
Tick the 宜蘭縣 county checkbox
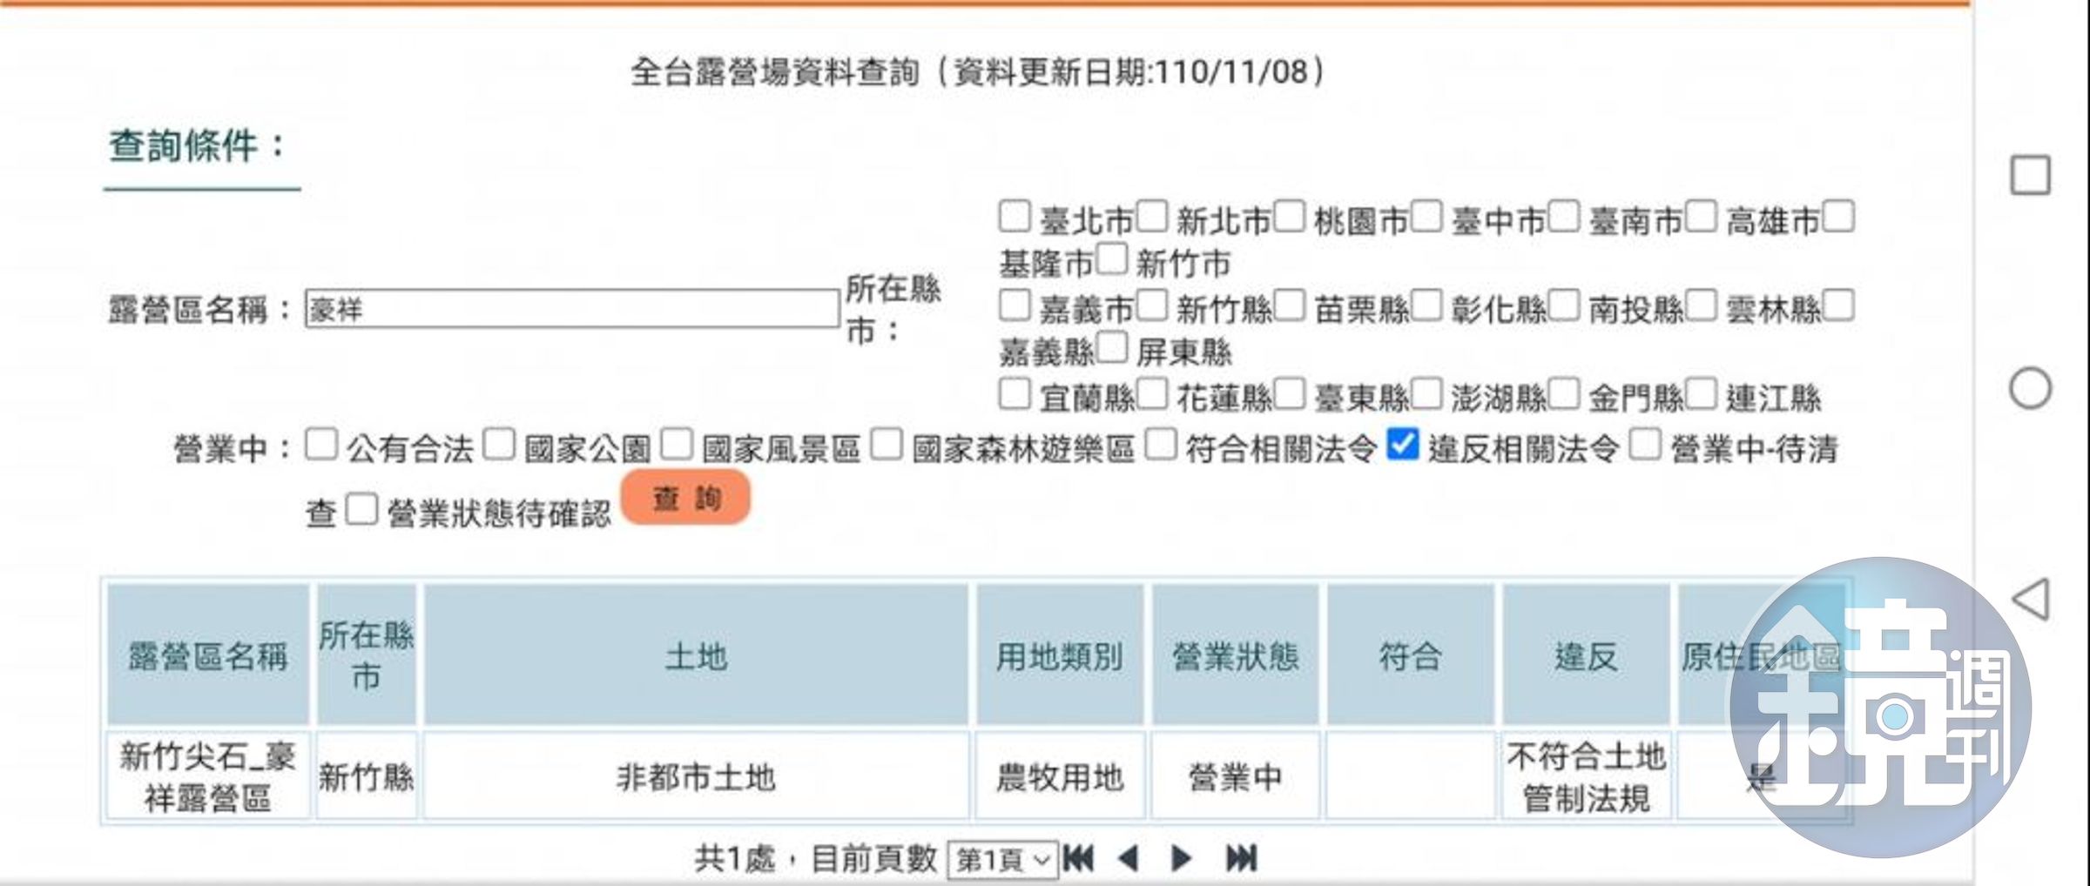(1015, 393)
